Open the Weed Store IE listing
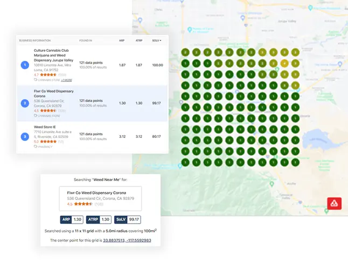Image resolution: width=348 pixels, height=263 pixels. (45, 127)
